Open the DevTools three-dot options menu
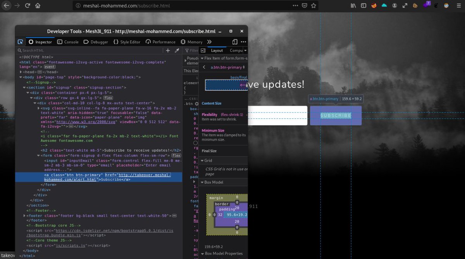 pyautogui.click(x=243, y=42)
